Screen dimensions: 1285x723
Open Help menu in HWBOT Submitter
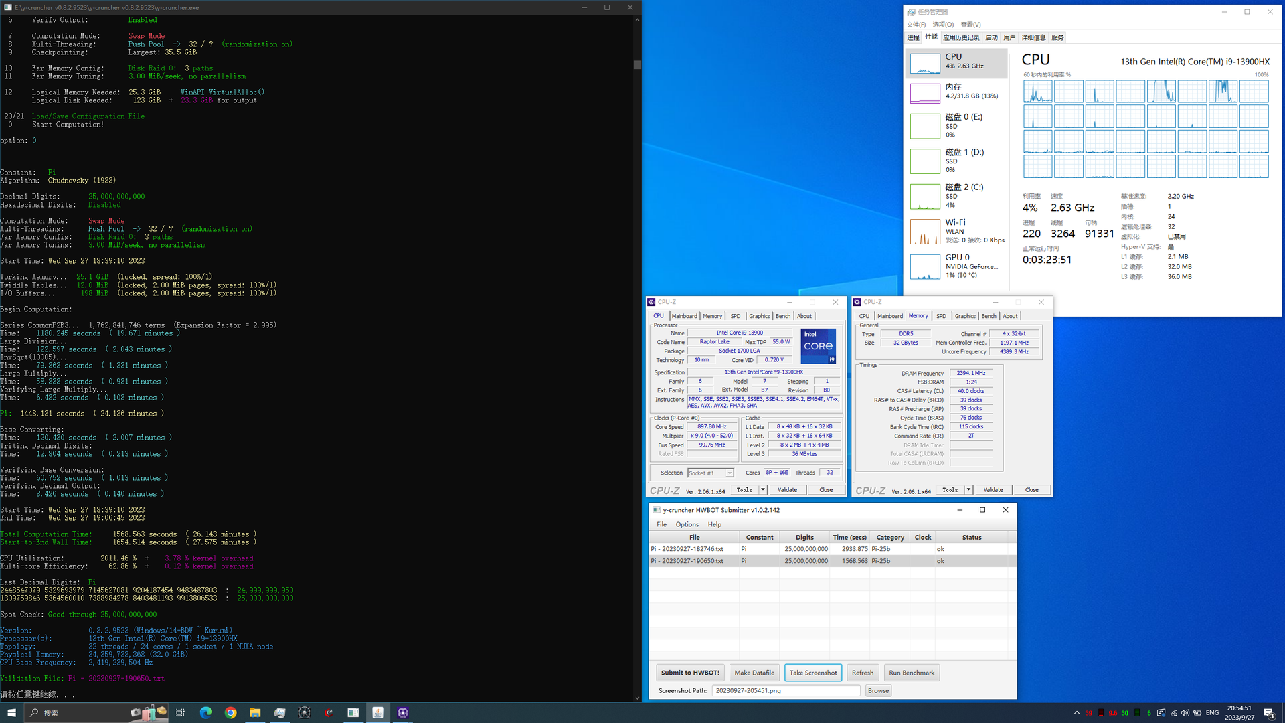pyautogui.click(x=715, y=525)
